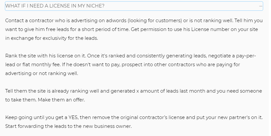
Task: Click the paragraph starting "Rank the site"
Action: [130, 65]
